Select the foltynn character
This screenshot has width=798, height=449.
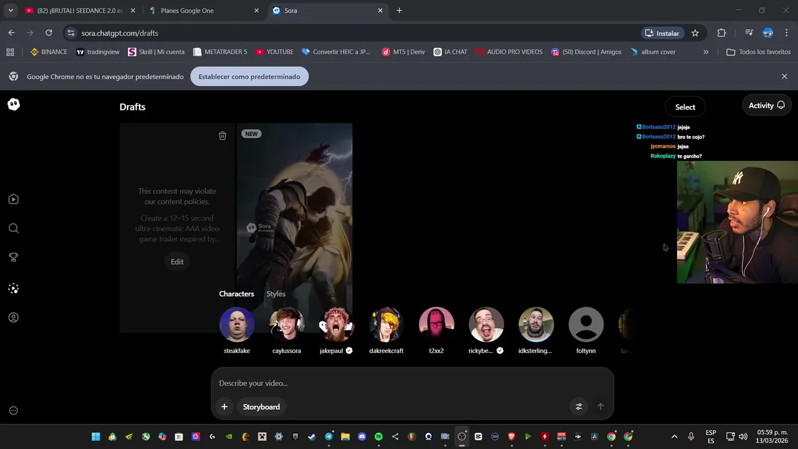(x=586, y=331)
